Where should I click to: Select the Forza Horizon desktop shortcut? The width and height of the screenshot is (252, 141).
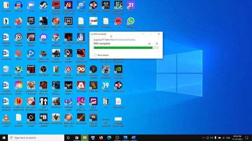(93, 104)
